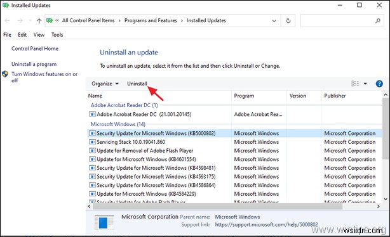Image resolution: width=390 pixels, height=237 pixels.
Task: Click the update thumbnail in details pane
Action: pyautogui.click(x=104, y=222)
